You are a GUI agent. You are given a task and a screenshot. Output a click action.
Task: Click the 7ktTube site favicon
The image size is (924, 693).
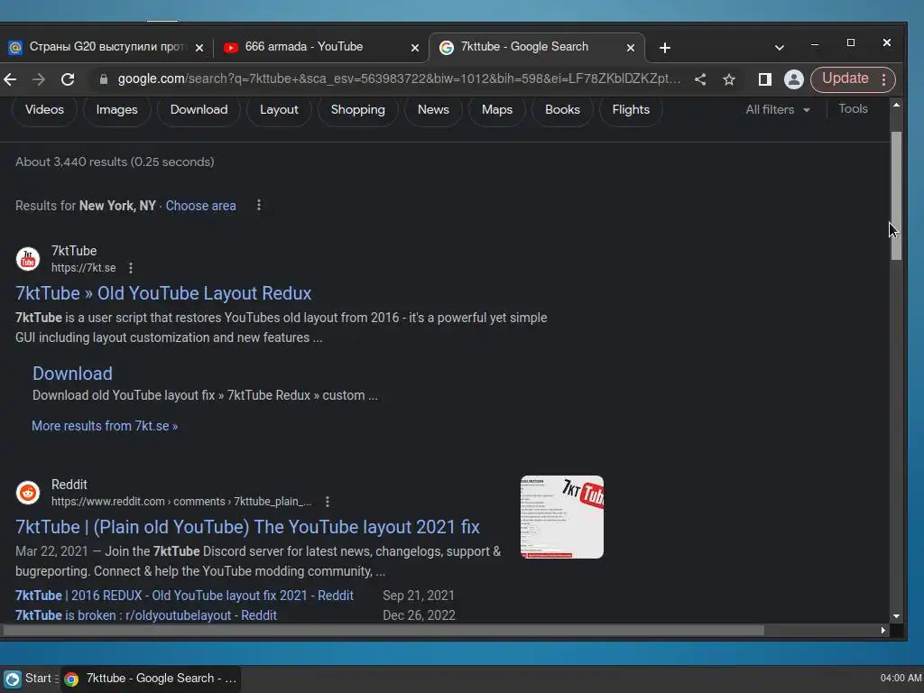point(28,259)
